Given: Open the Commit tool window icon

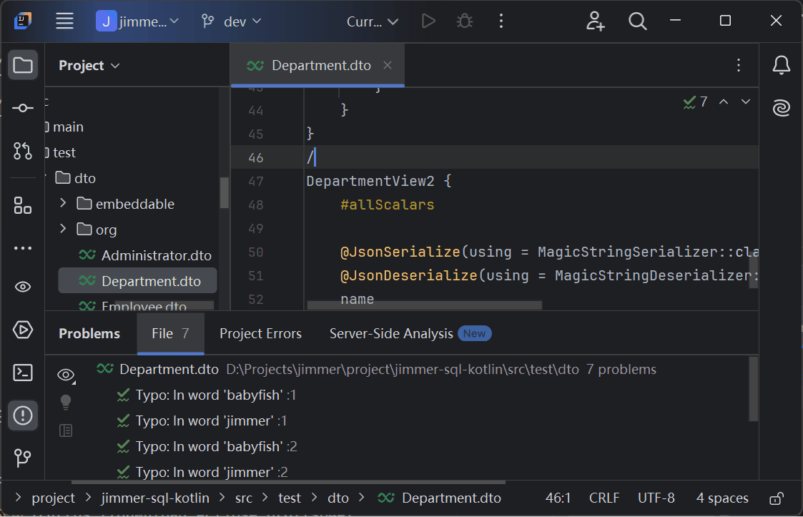Looking at the screenshot, I should (x=23, y=108).
